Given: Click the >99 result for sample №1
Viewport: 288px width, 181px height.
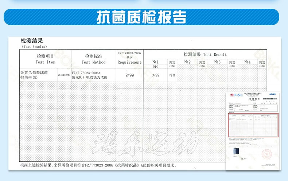Looking at the screenshot, I should [155, 75].
